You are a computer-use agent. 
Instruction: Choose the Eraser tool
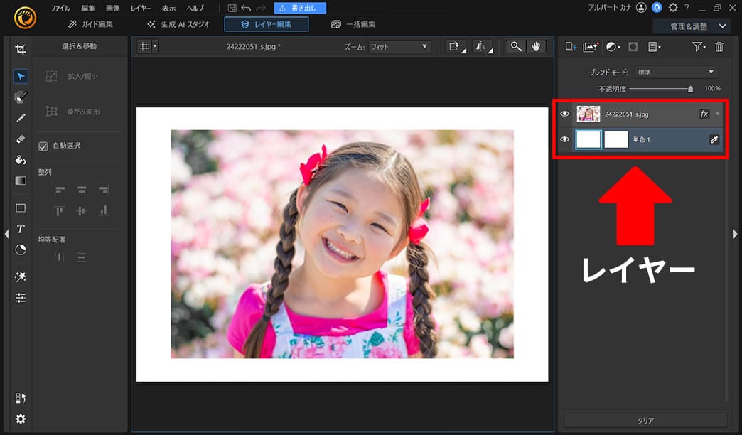pos(21,139)
